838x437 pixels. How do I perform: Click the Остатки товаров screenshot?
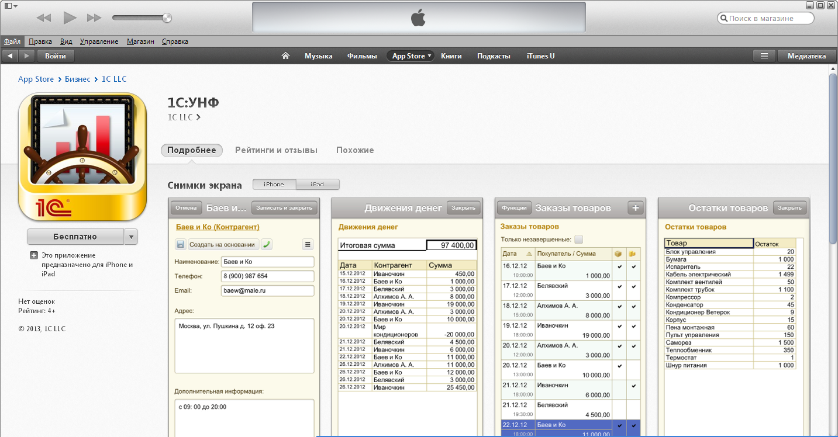[x=733, y=317]
